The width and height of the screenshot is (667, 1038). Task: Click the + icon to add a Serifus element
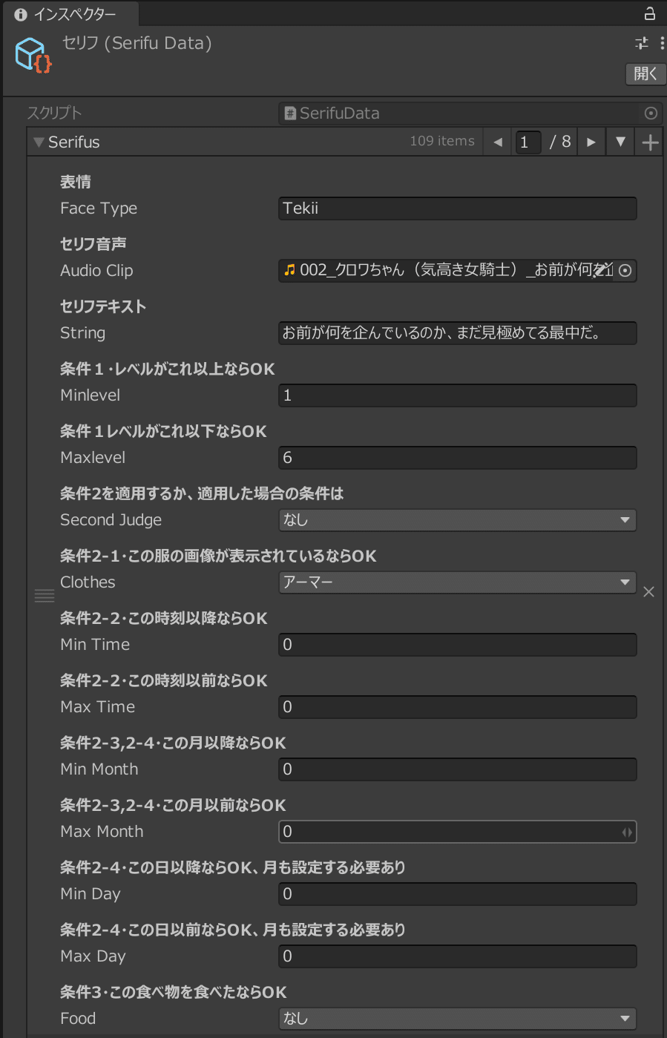pos(648,142)
